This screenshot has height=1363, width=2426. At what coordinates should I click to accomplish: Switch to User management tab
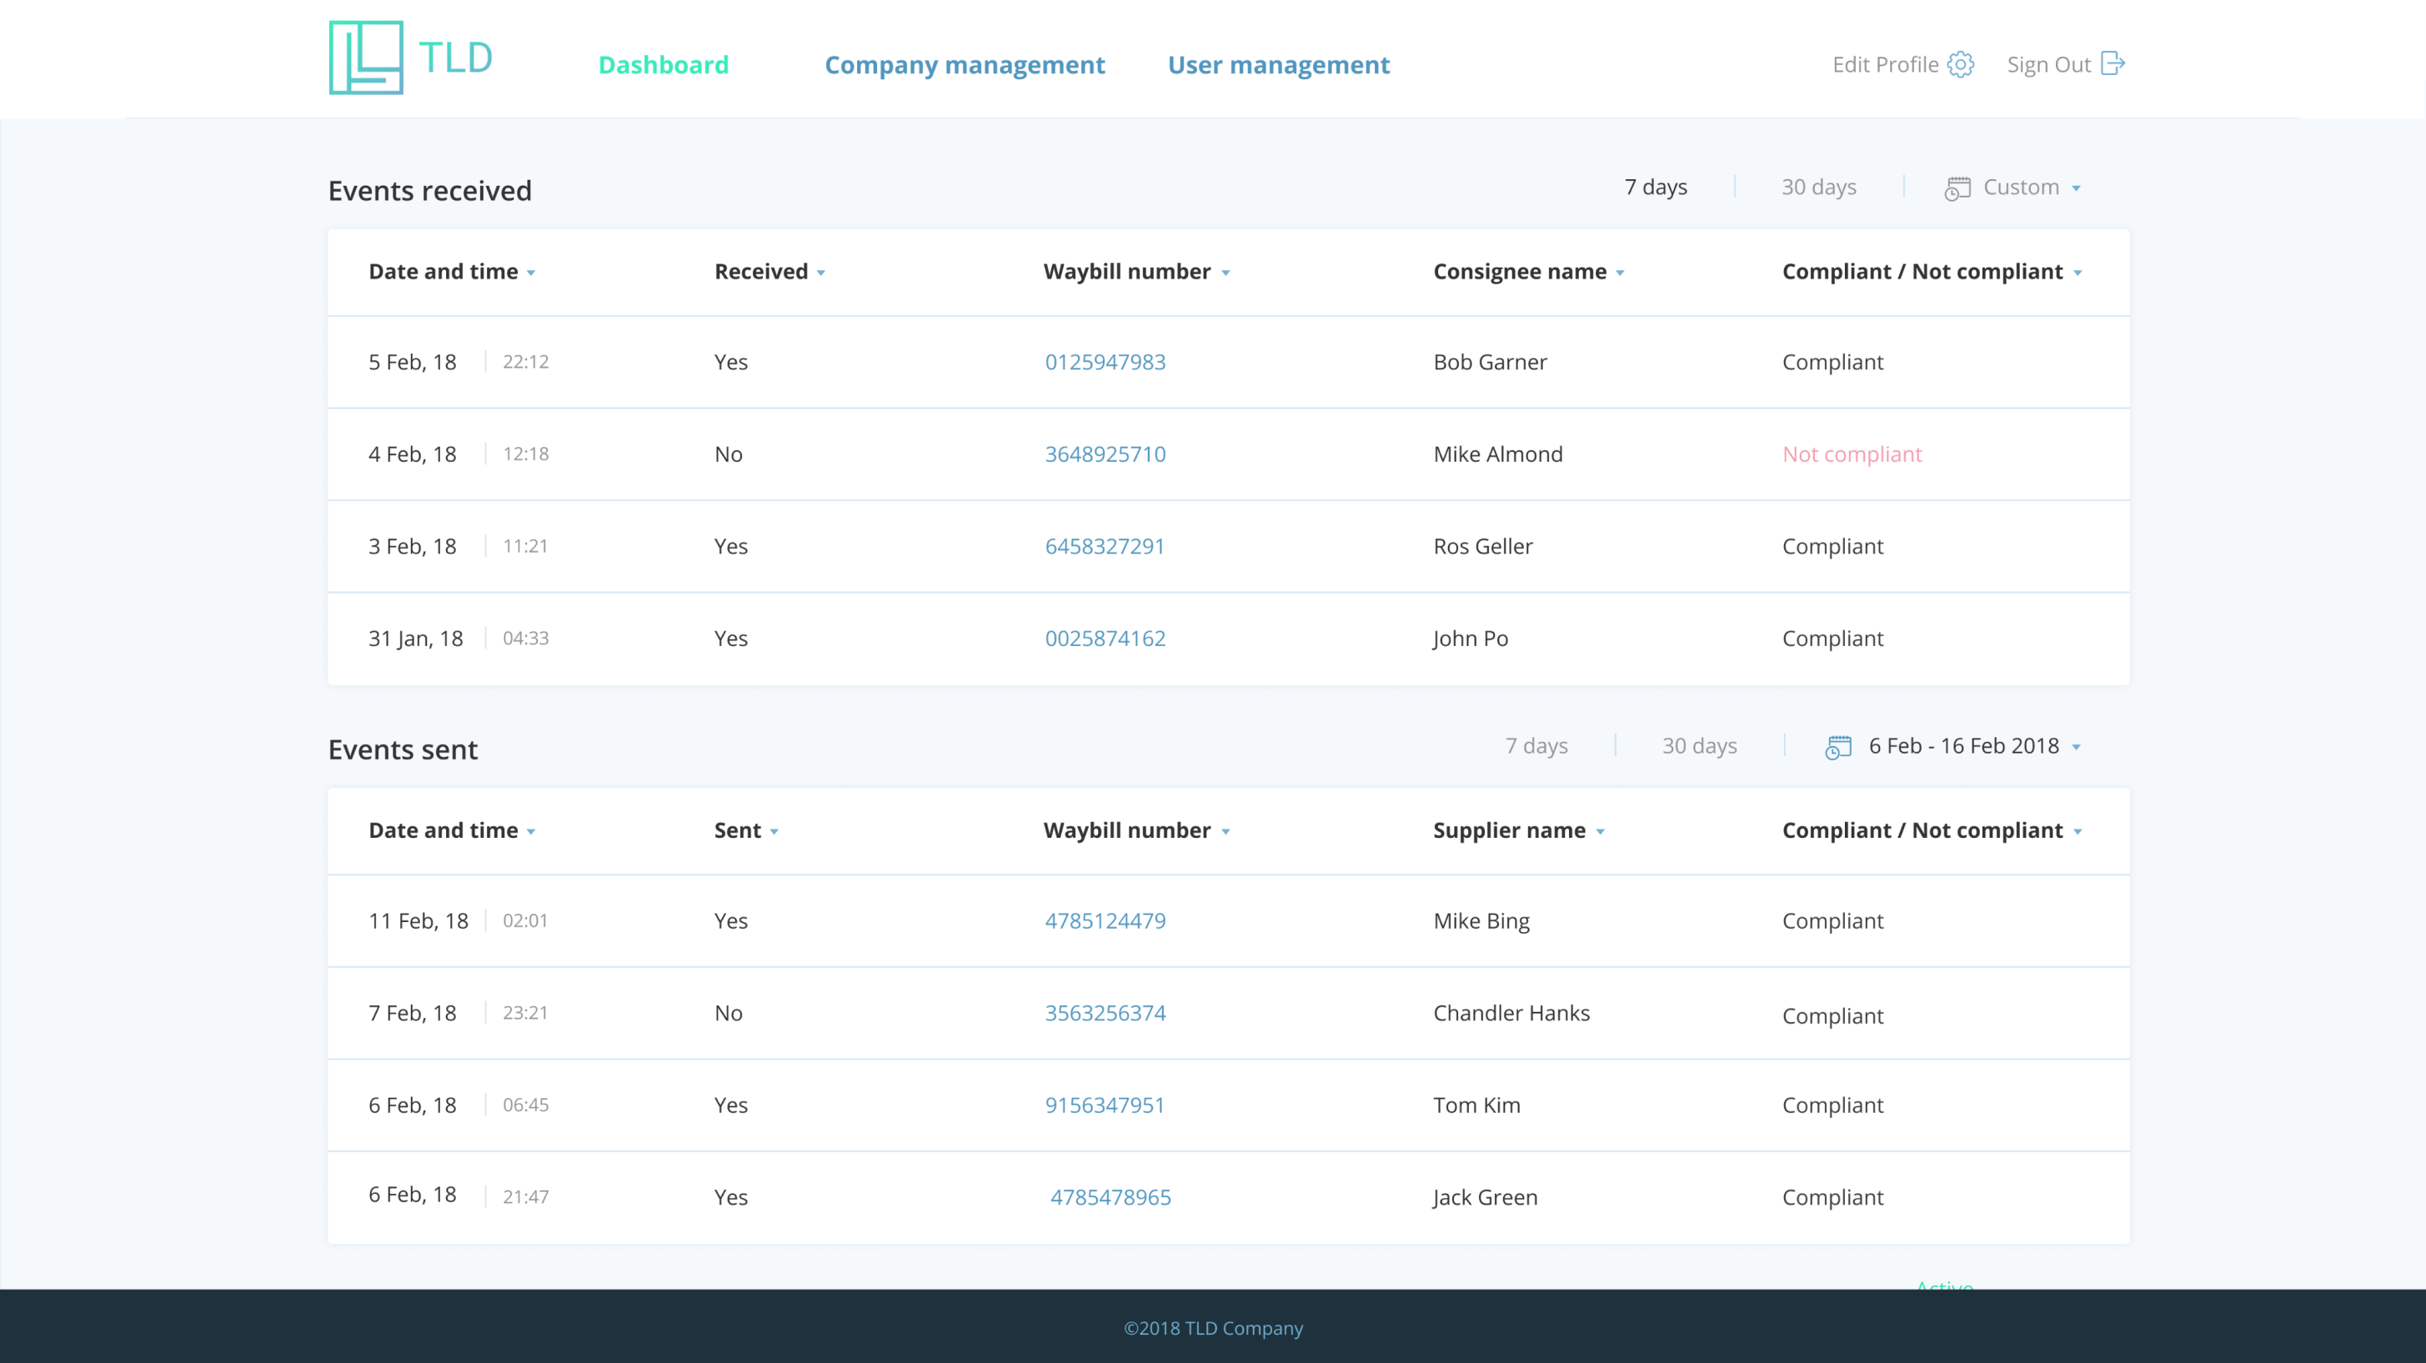(x=1278, y=65)
